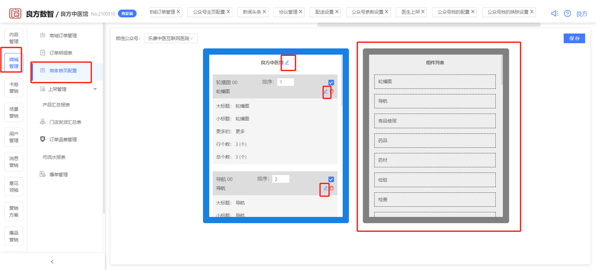The image size is (596, 270).
Task: Open 商城管理 module
Action: click(x=14, y=63)
